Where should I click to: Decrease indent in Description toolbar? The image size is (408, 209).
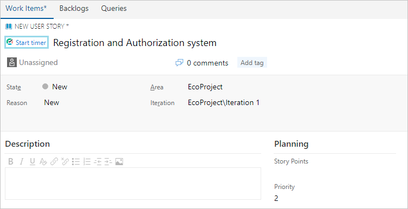(98, 161)
